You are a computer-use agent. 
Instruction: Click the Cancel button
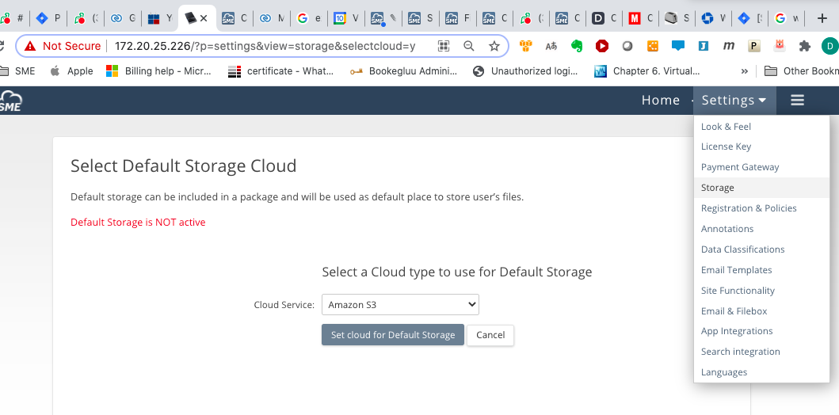(490, 335)
